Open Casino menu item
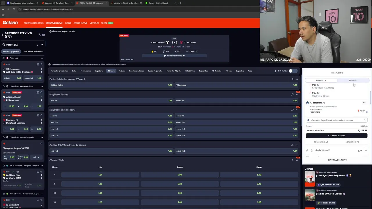The image size is (372, 209). point(68,23)
